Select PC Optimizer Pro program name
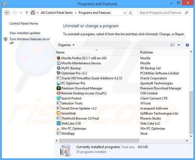Screen dimensions: 195x160 click(73, 83)
